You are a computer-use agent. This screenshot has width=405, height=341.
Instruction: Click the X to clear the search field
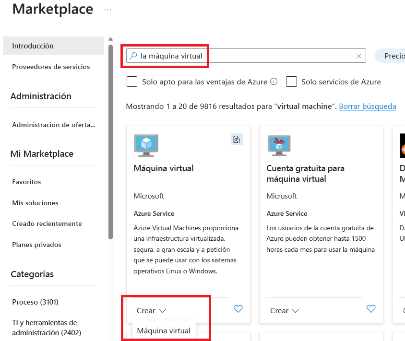[x=359, y=56]
